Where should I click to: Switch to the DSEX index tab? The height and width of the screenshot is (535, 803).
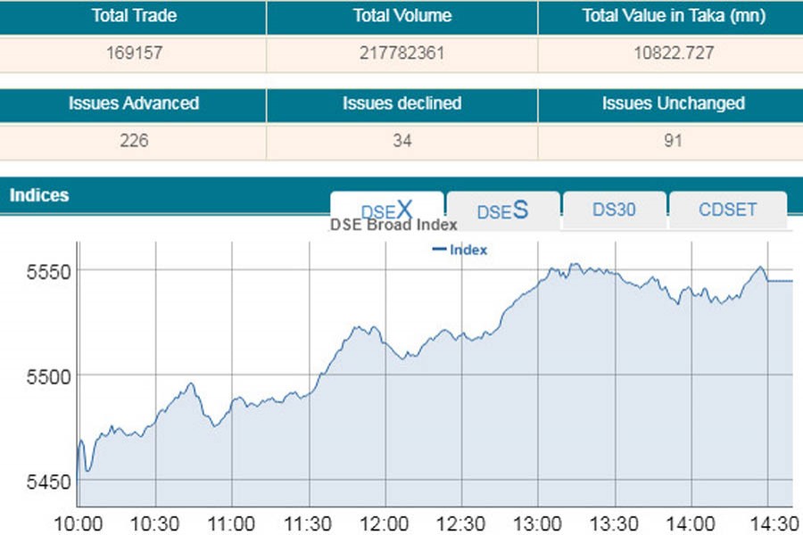386,210
